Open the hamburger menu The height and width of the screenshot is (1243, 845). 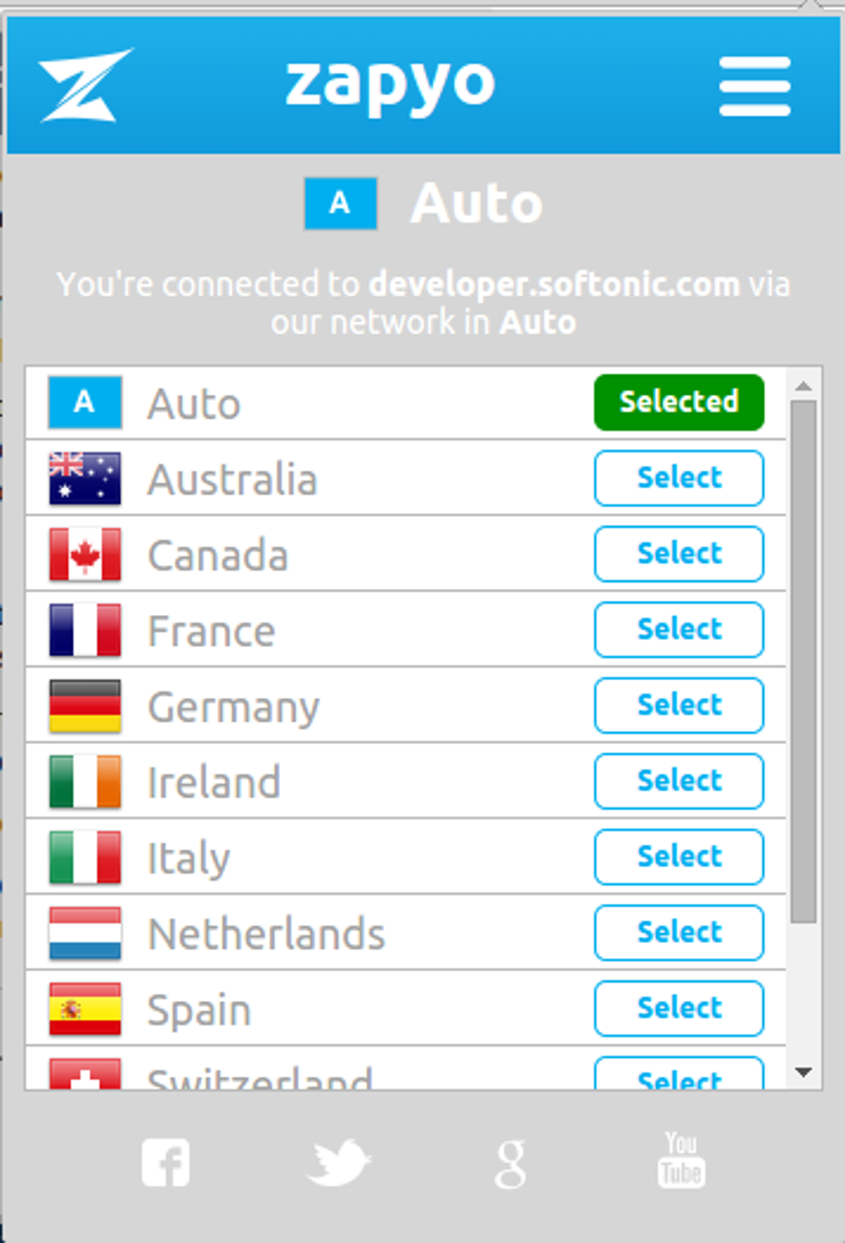click(755, 86)
